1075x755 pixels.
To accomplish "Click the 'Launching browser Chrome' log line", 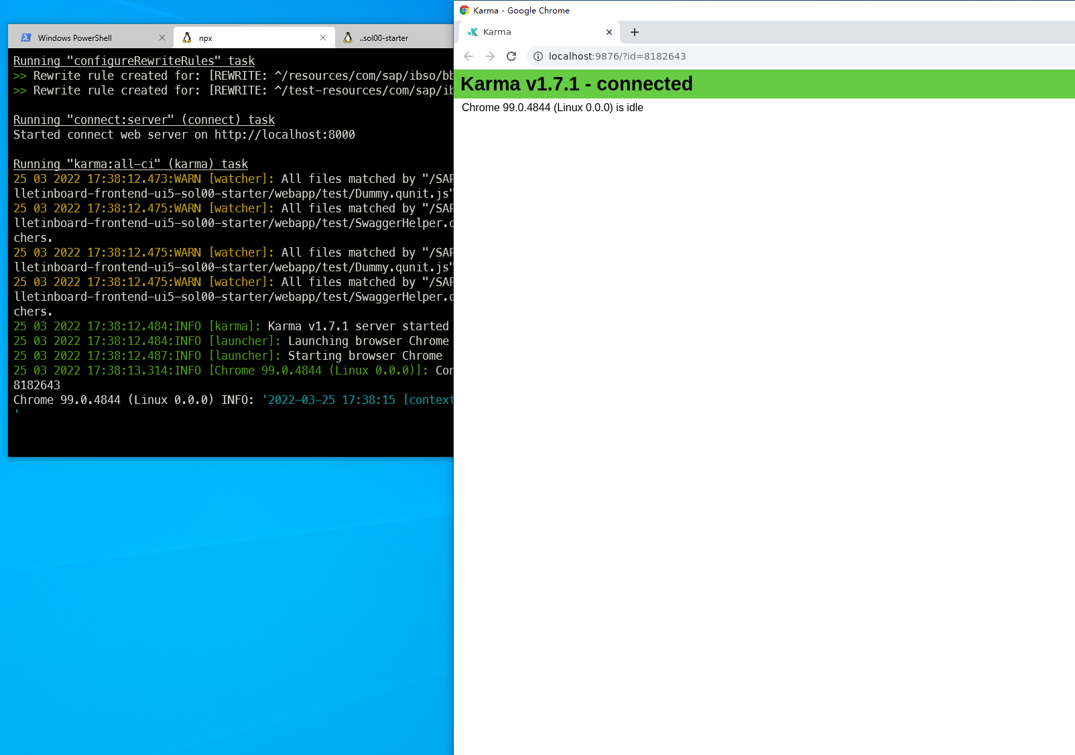I will [231, 341].
